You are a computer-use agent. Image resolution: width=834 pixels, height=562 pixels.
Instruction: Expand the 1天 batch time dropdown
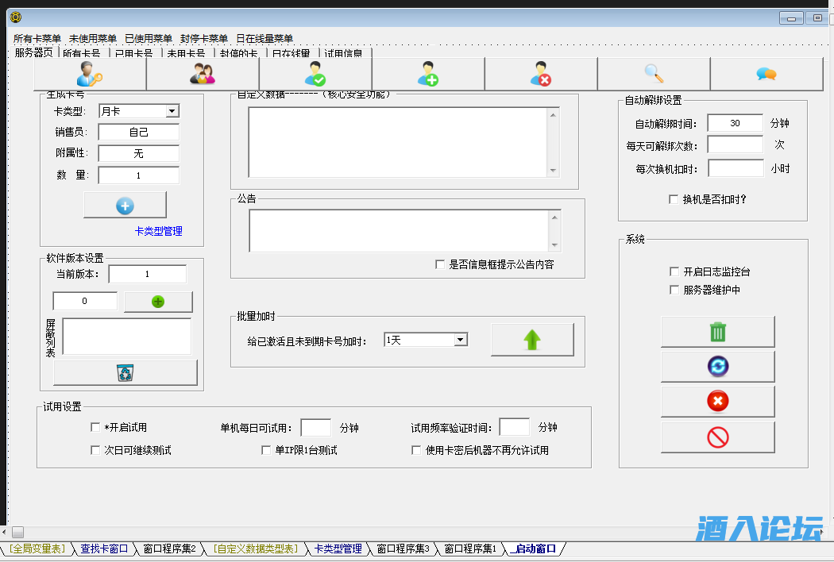coord(460,340)
